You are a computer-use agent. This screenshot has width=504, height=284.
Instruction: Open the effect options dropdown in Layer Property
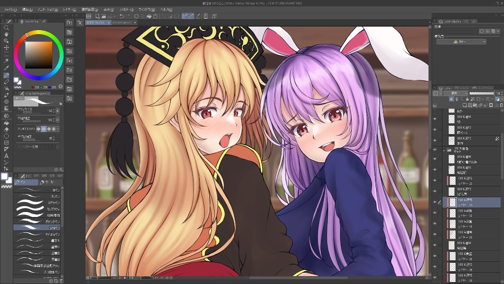pyautogui.click(x=498, y=31)
